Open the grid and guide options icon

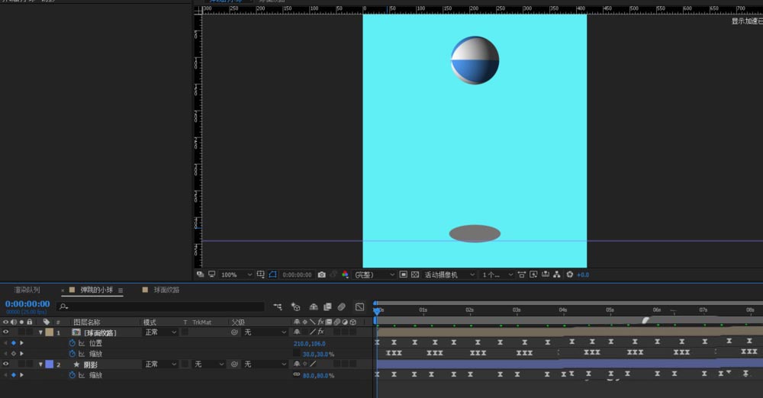tap(261, 274)
